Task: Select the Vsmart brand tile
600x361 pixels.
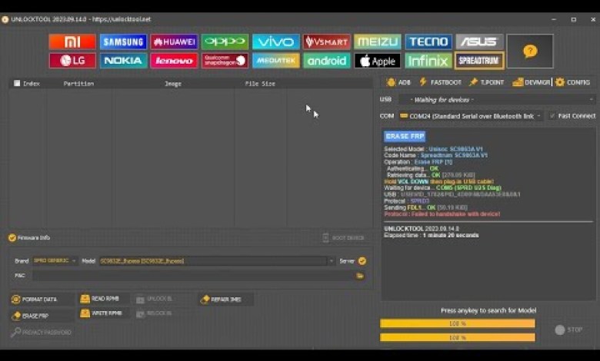Action: 327,41
